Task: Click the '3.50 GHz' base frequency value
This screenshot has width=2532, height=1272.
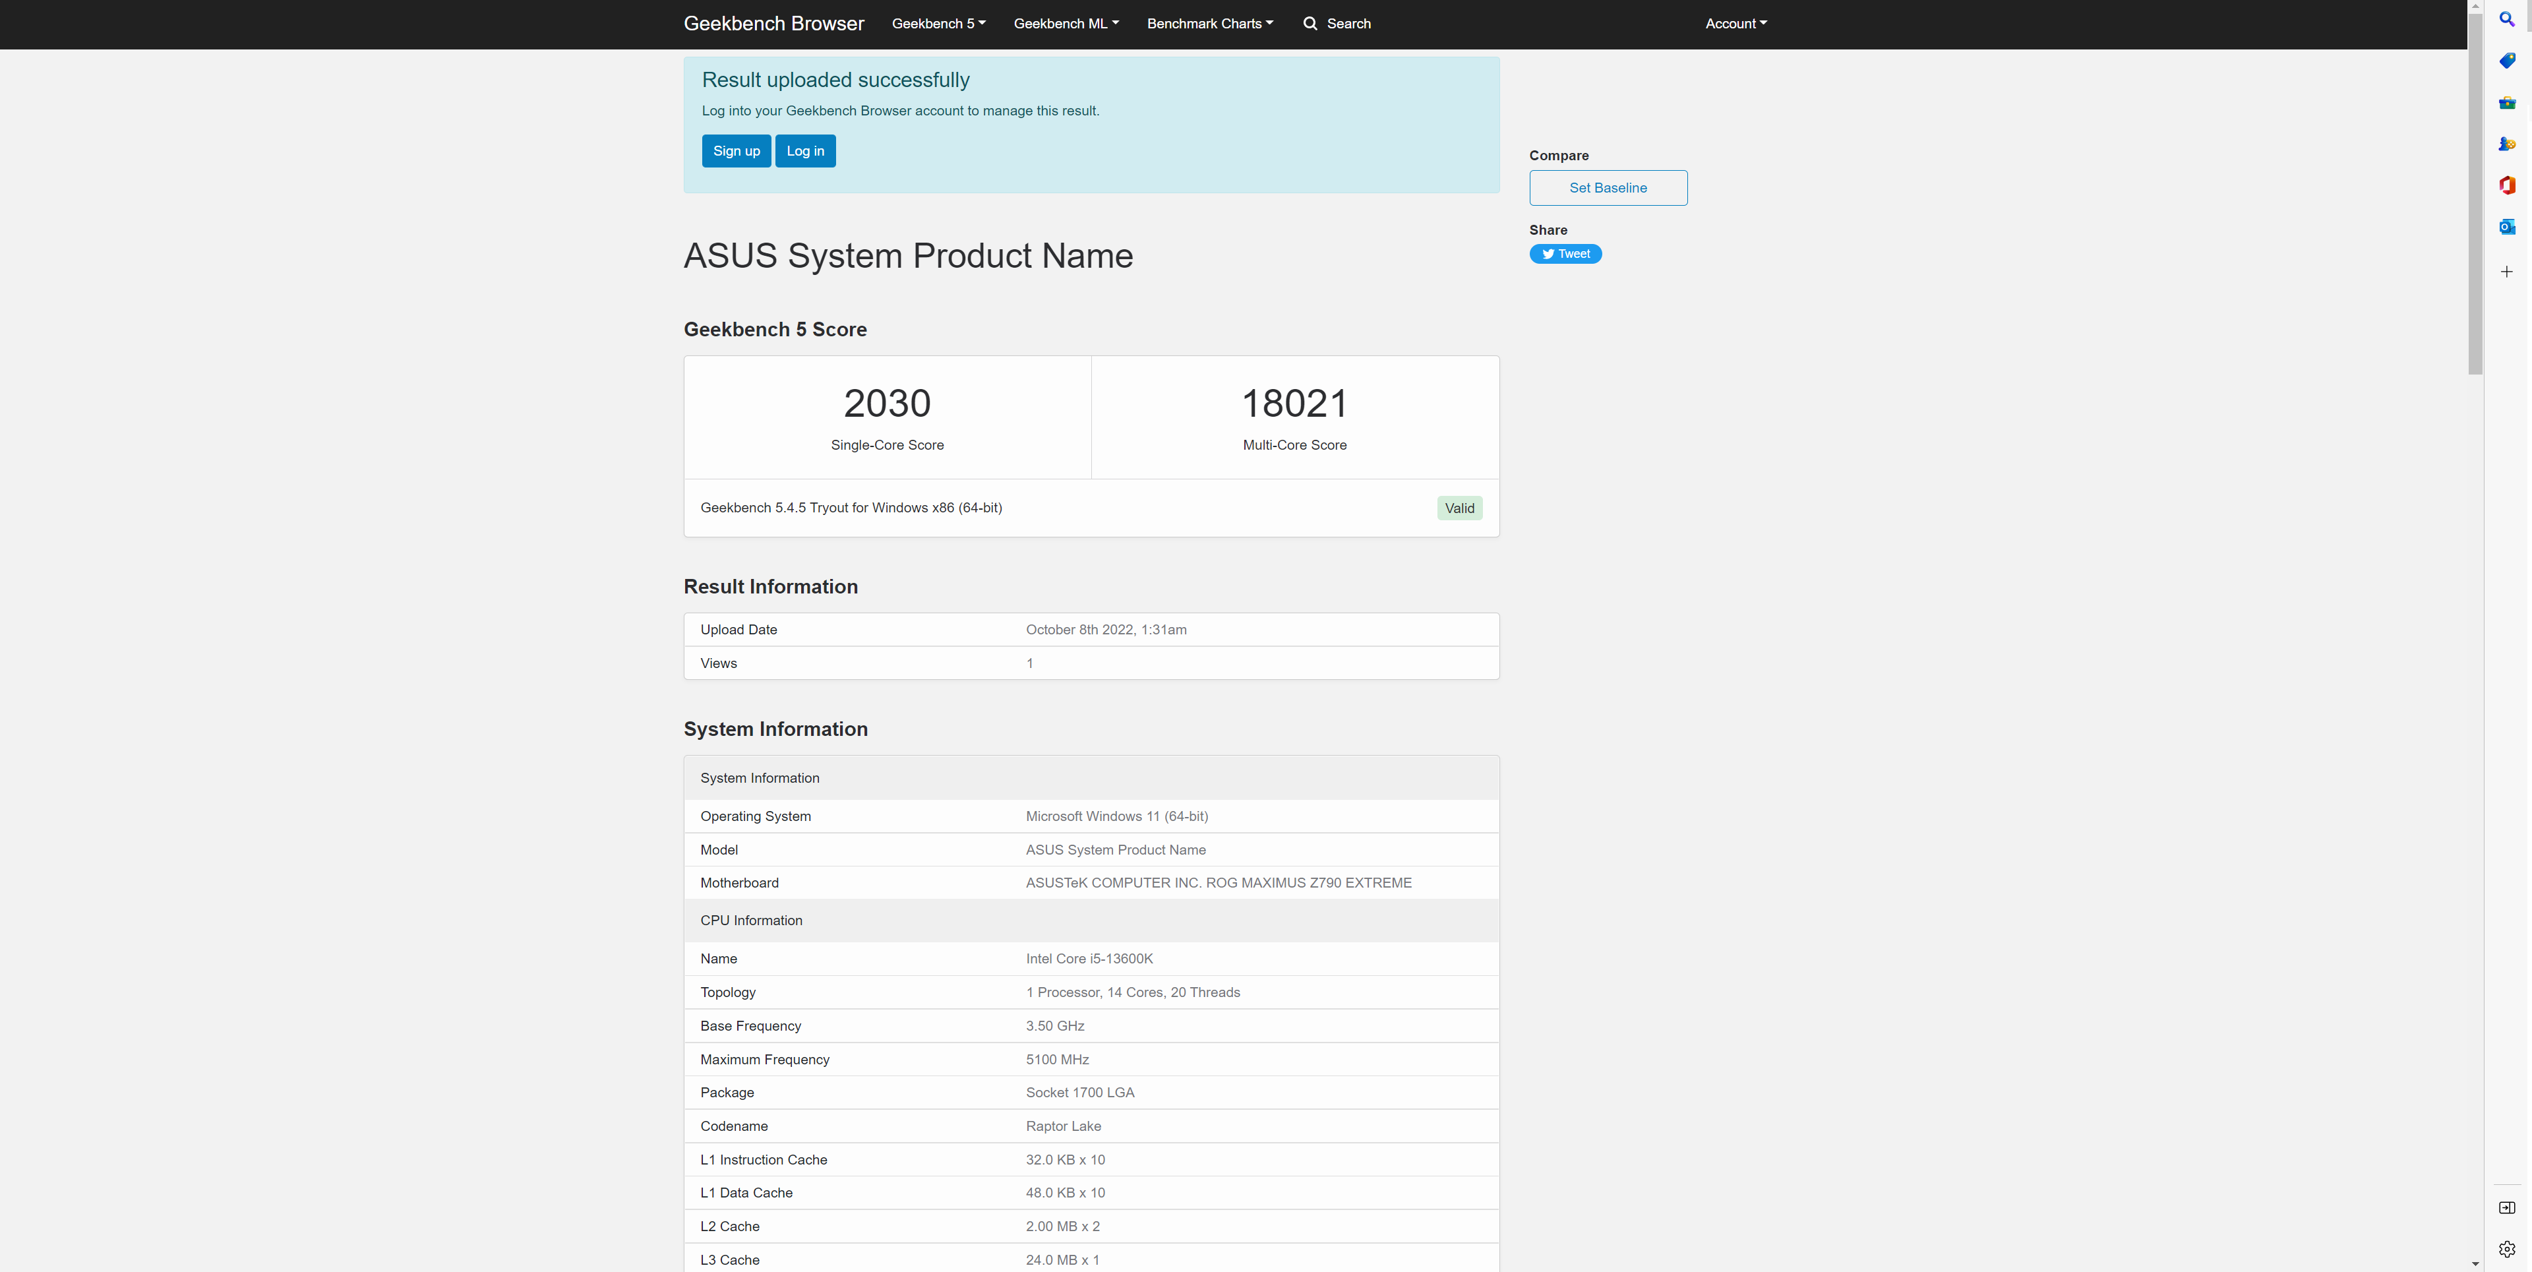Action: [1055, 1026]
